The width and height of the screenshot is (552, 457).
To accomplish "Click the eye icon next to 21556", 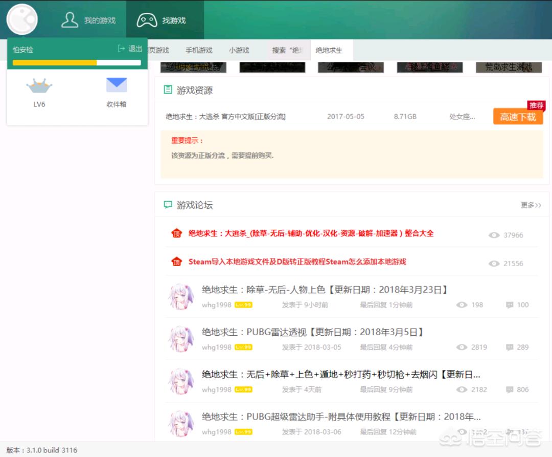I will 494,264.
